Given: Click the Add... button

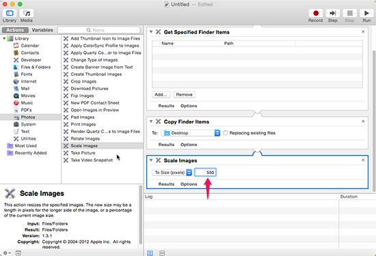Looking at the screenshot, I should pos(161,95).
